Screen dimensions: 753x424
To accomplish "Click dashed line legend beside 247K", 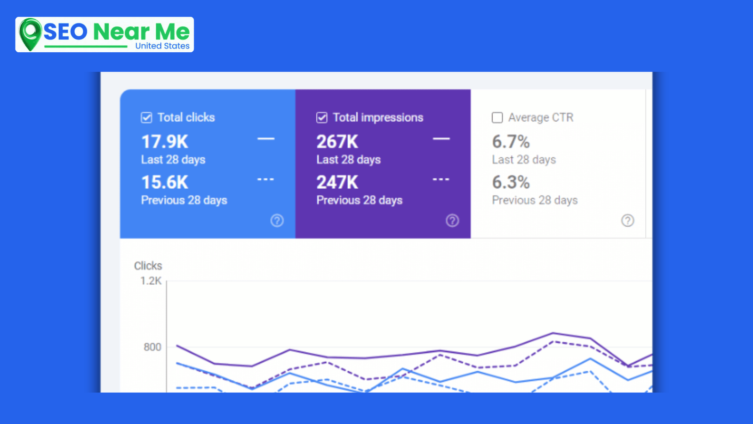I will pyautogui.click(x=441, y=179).
